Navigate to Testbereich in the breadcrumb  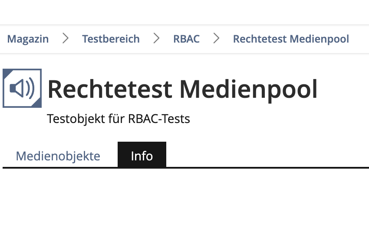coord(111,39)
